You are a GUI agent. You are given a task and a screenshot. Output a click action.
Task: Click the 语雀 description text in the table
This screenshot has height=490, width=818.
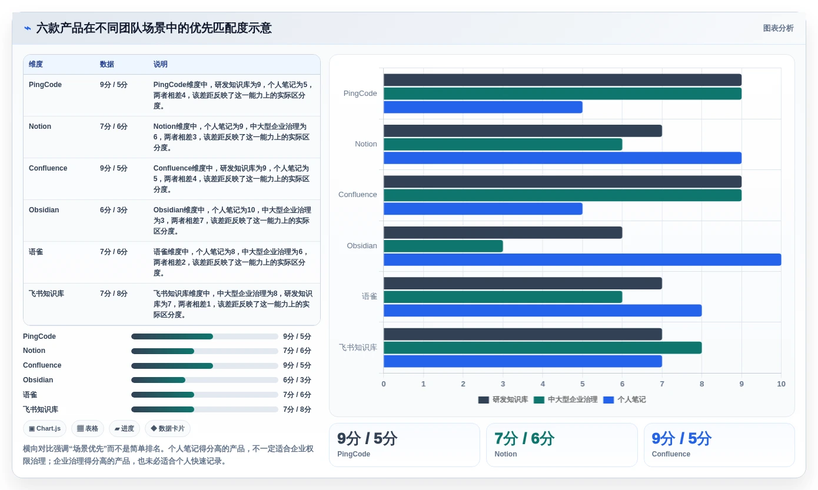231,262
